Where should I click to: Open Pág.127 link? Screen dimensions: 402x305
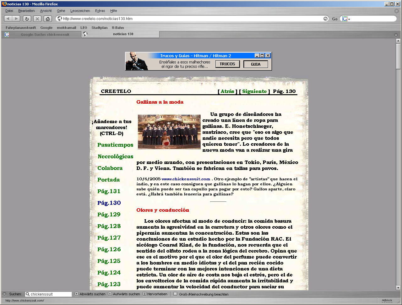[x=109, y=238]
